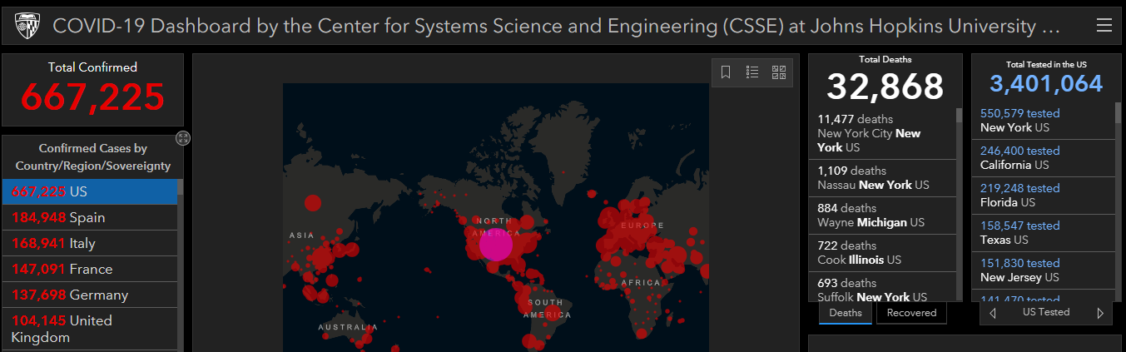This screenshot has width=1126, height=352.
Task: Show the map legend list icon
Action: pyautogui.click(x=752, y=72)
